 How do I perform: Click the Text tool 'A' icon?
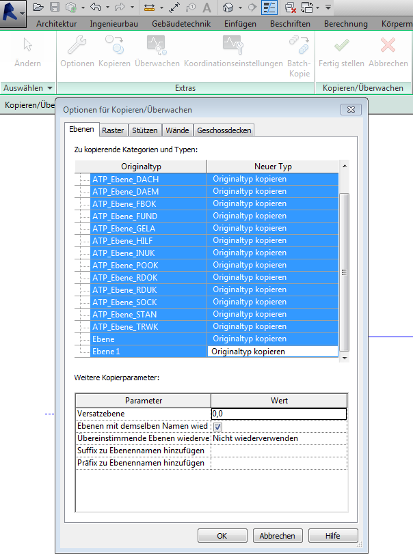click(x=208, y=8)
